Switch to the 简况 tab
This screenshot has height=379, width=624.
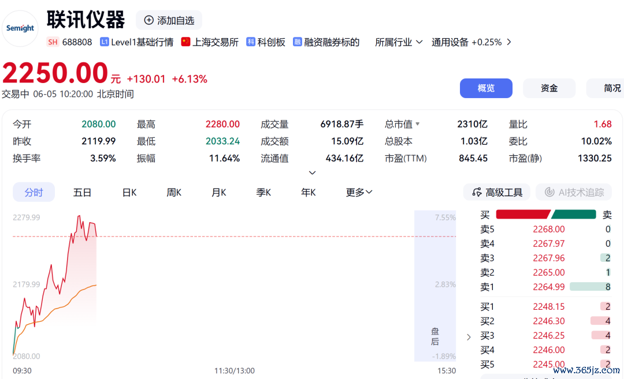tap(606, 88)
